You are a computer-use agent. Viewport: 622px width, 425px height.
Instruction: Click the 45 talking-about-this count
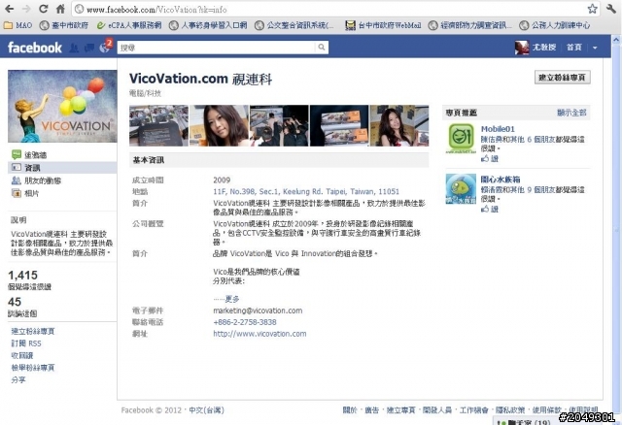pyautogui.click(x=15, y=302)
